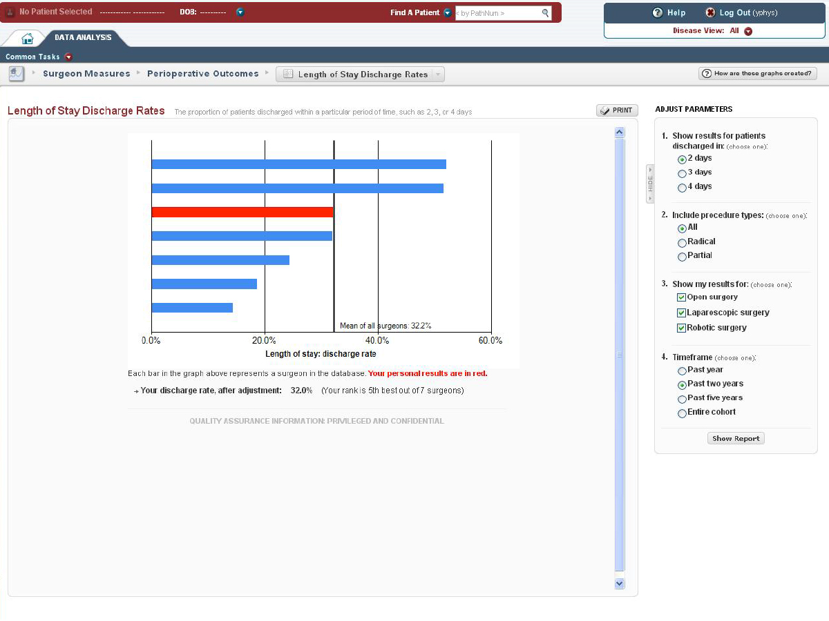Click the Print button
The height and width of the screenshot is (621, 829).
pos(617,110)
